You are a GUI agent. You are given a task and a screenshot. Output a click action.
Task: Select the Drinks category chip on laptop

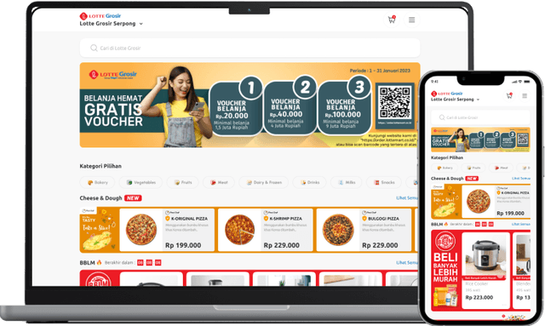click(310, 182)
